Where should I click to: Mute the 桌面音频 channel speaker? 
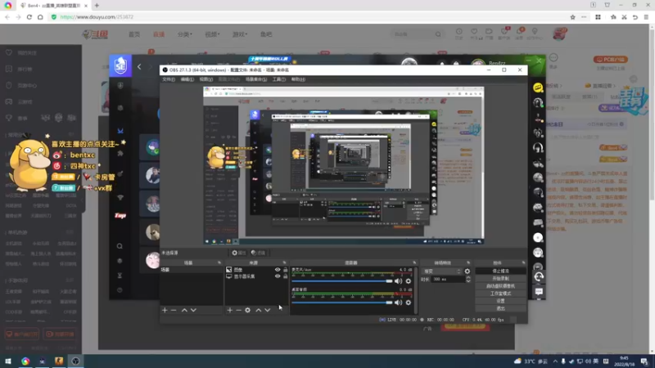pyautogui.click(x=398, y=303)
